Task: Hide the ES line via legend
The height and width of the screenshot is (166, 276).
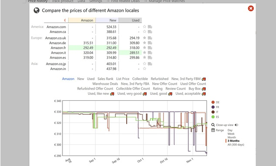Action: 213,117
